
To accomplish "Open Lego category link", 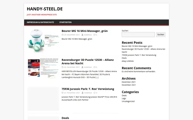I will pos(124,99).
